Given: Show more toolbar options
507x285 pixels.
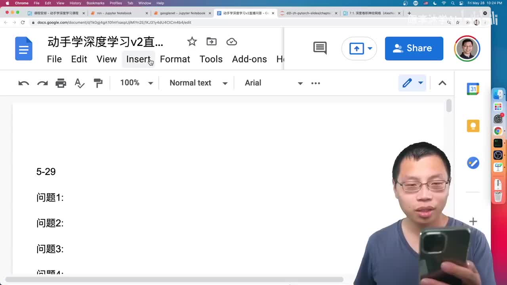Looking at the screenshot, I should pos(316,83).
